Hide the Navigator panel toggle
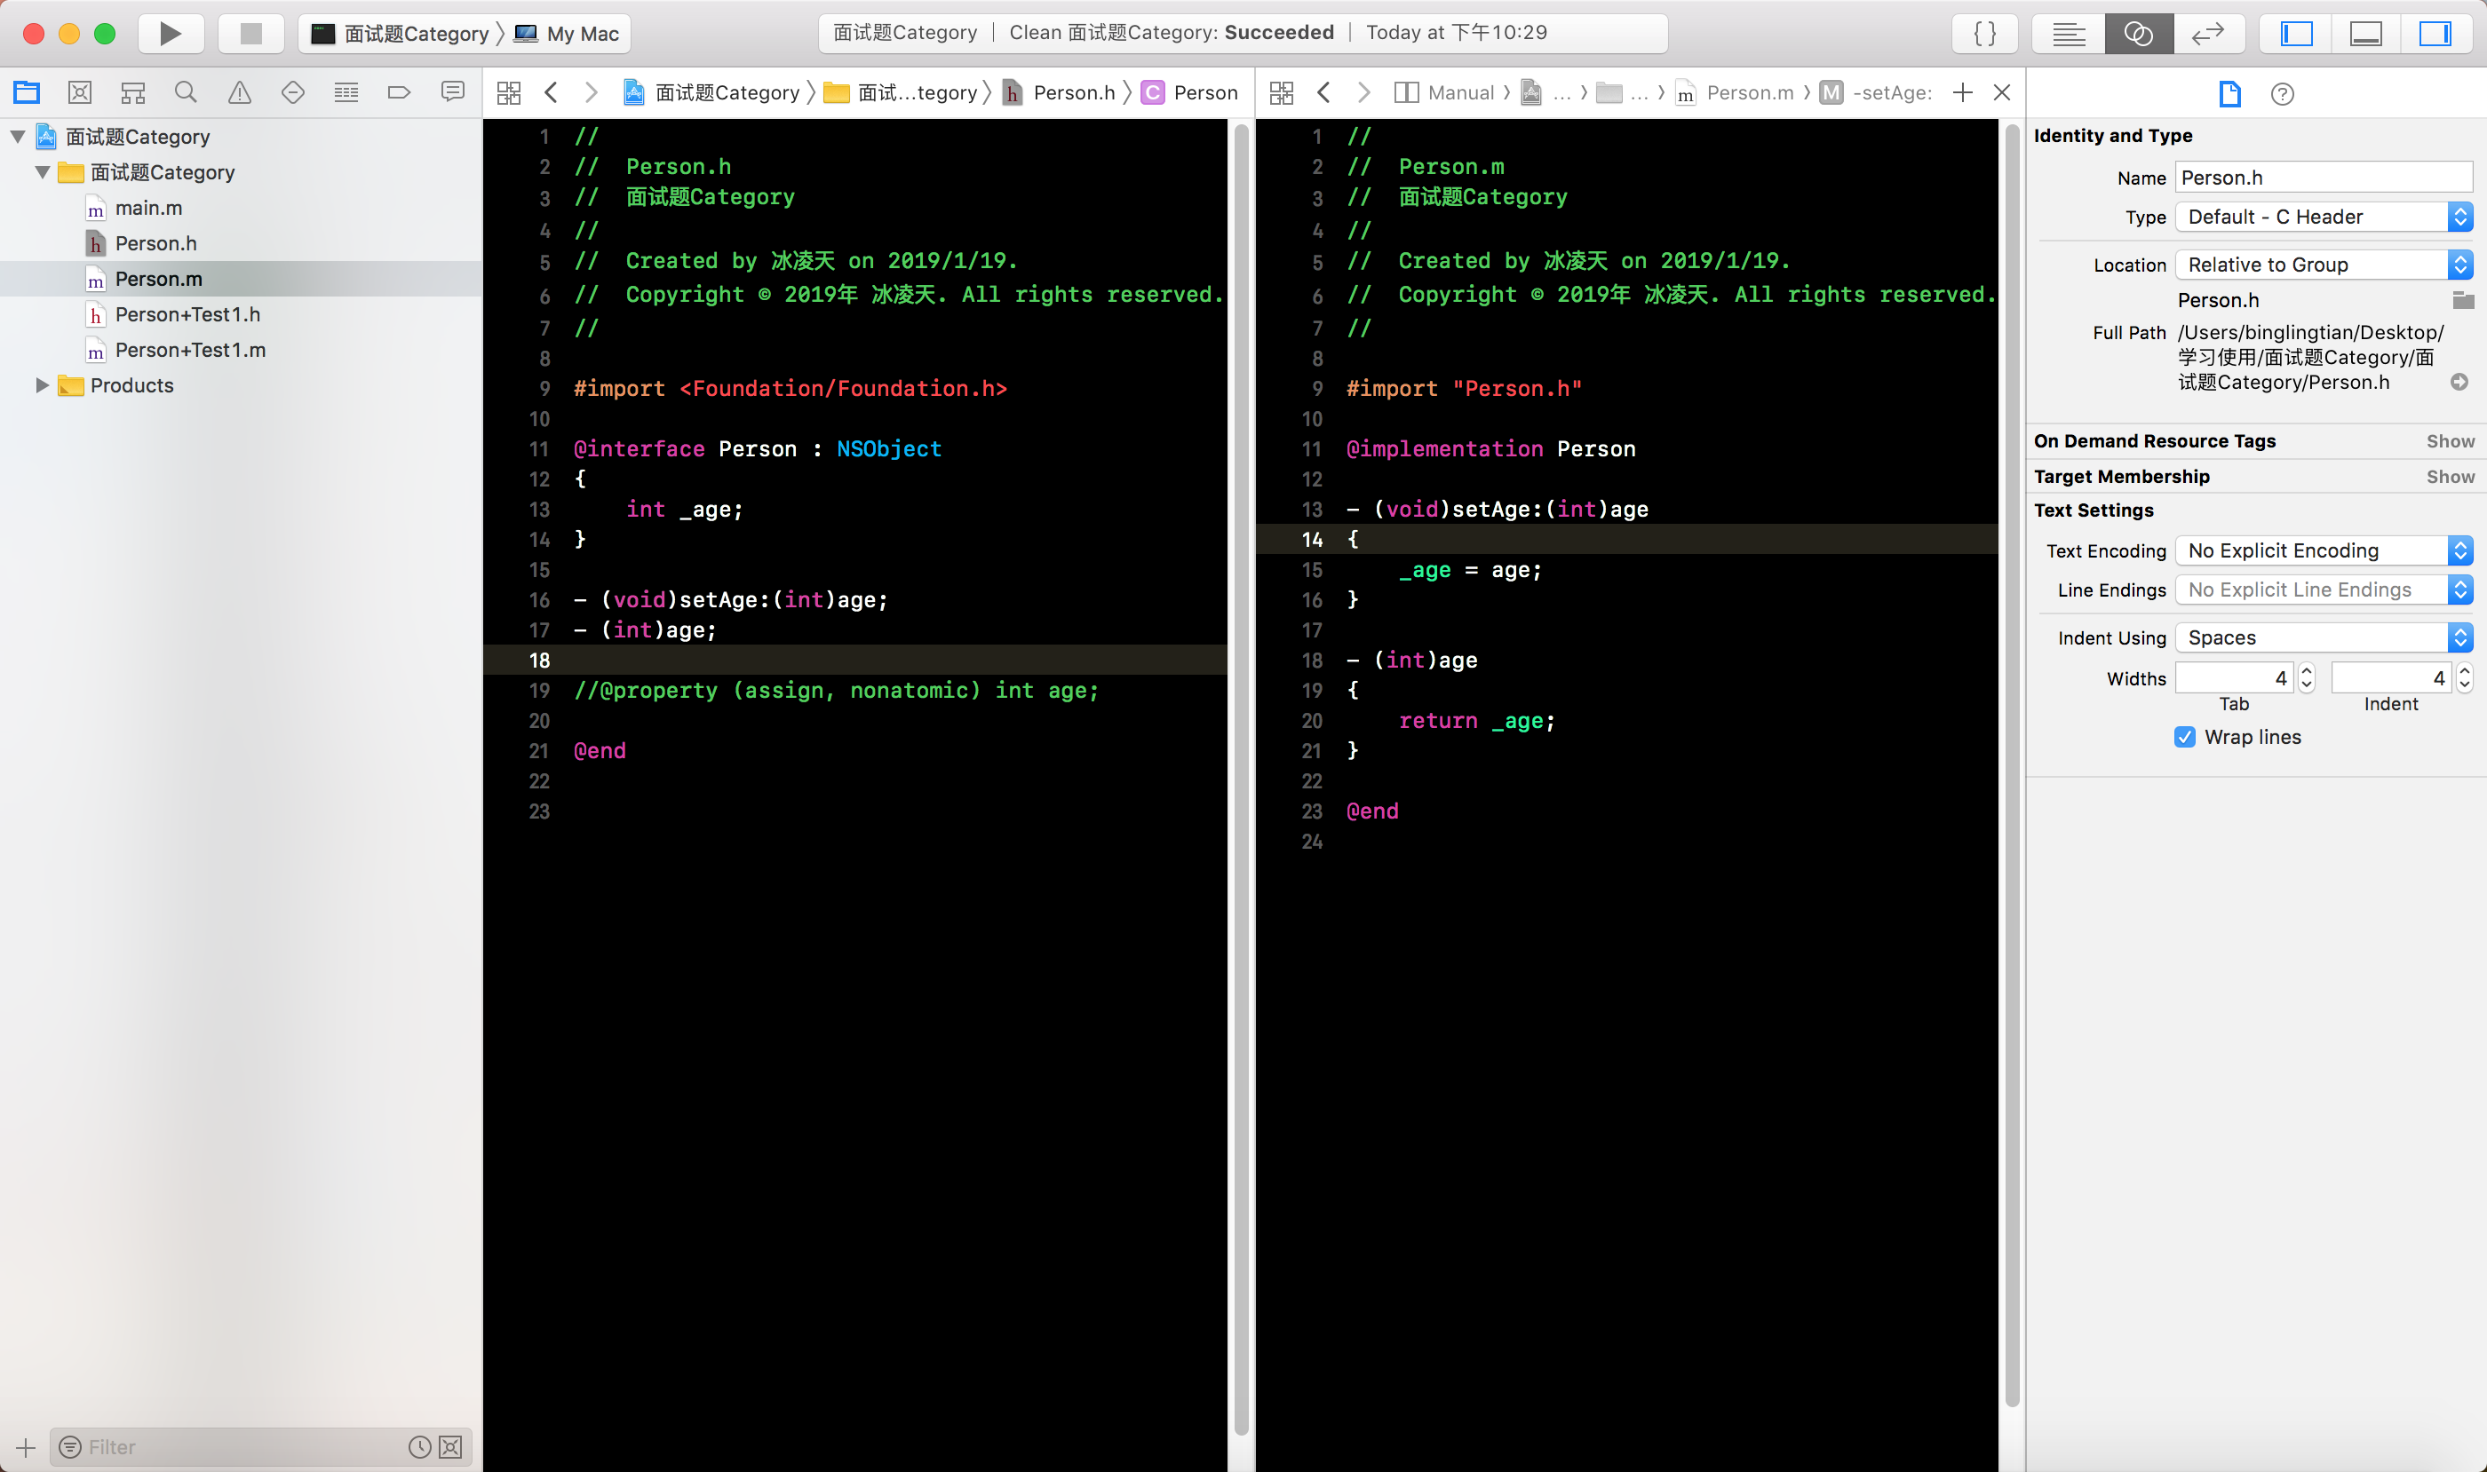This screenshot has width=2487, height=1472. [x=2296, y=34]
